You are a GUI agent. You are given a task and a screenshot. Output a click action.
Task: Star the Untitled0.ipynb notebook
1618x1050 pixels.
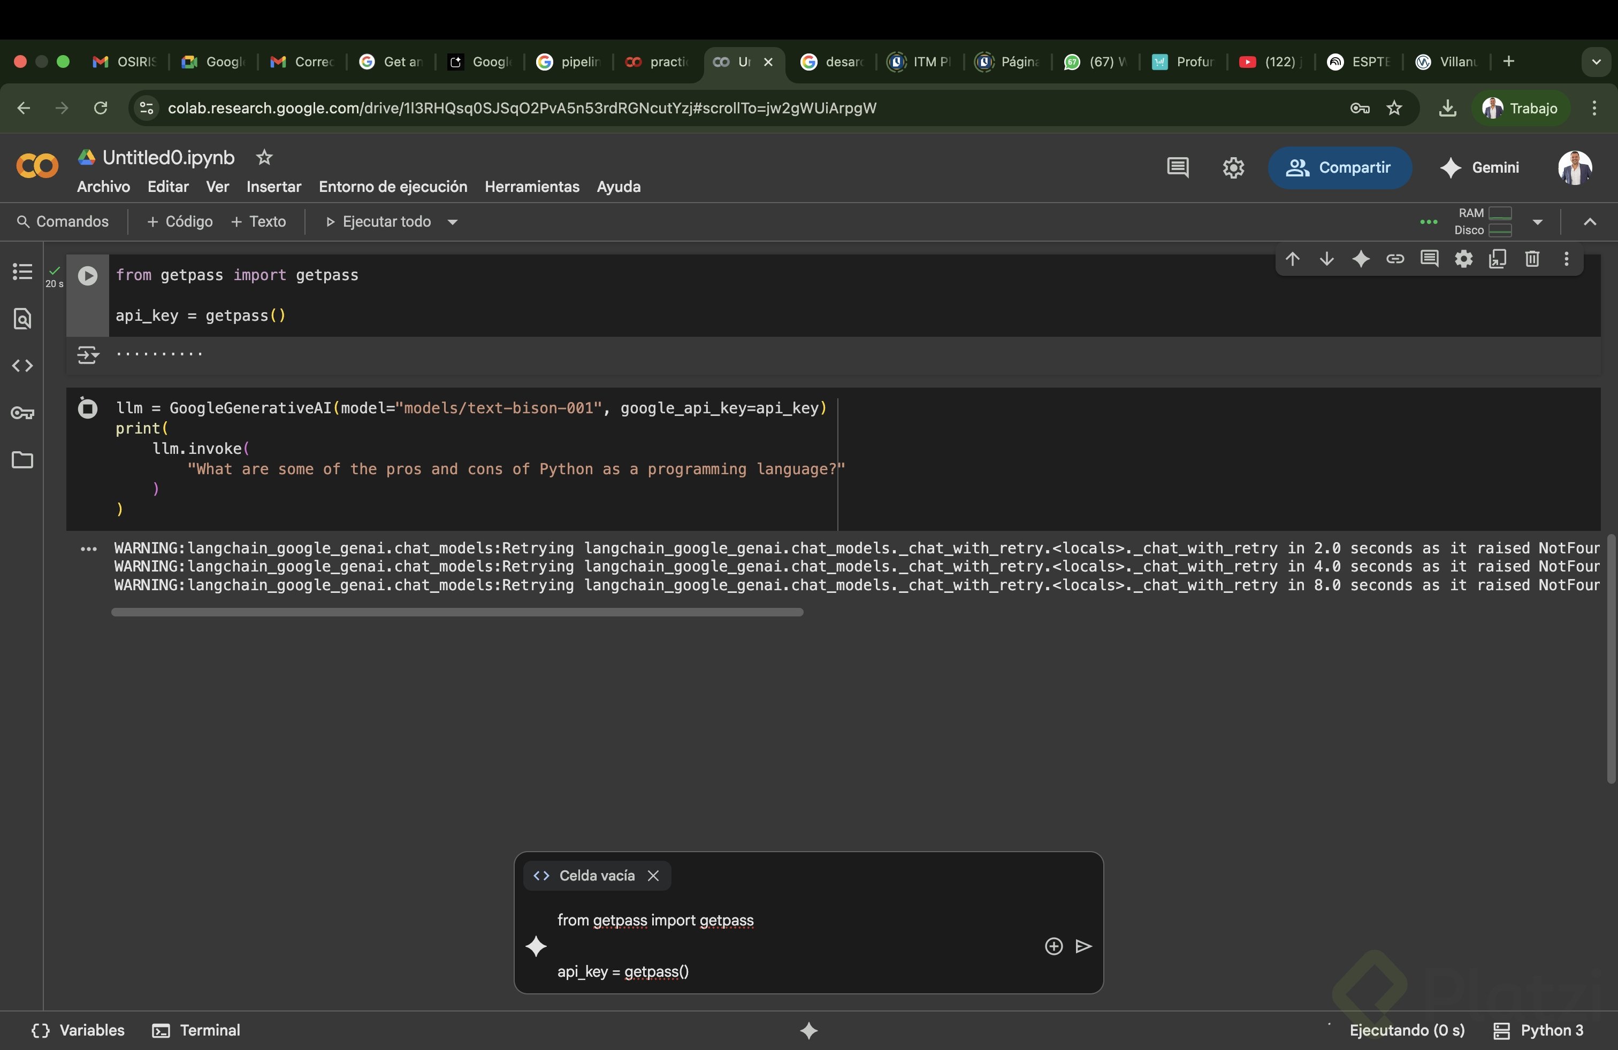point(264,158)
